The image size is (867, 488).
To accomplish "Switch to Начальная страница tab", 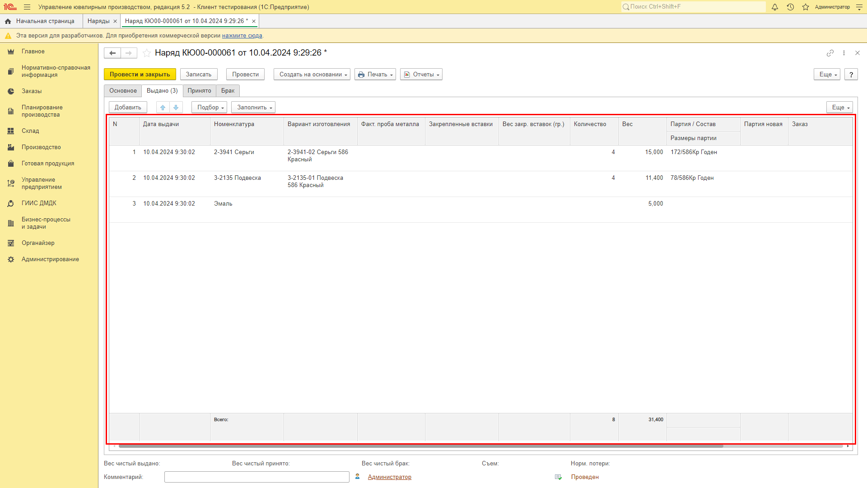I will [x=42, y=21].
